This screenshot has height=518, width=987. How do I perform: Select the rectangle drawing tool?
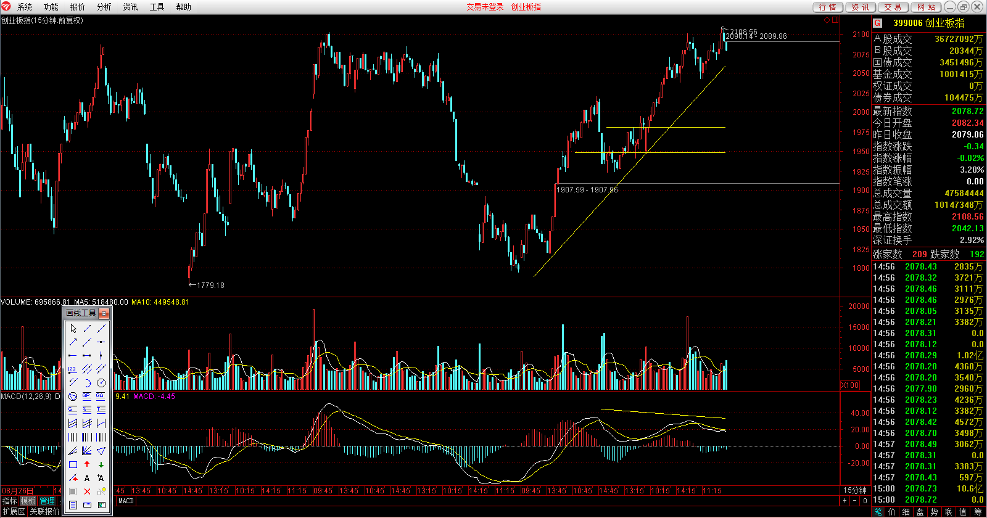73,464
